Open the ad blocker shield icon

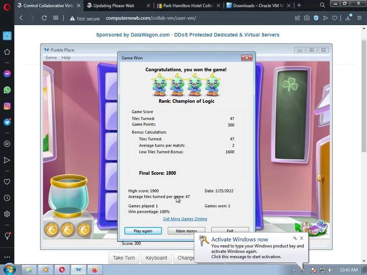(316, 18)
